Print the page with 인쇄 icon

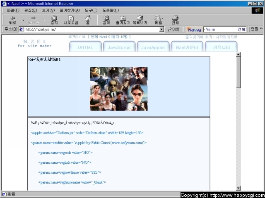pyautogui.click(x=175, y=20)
